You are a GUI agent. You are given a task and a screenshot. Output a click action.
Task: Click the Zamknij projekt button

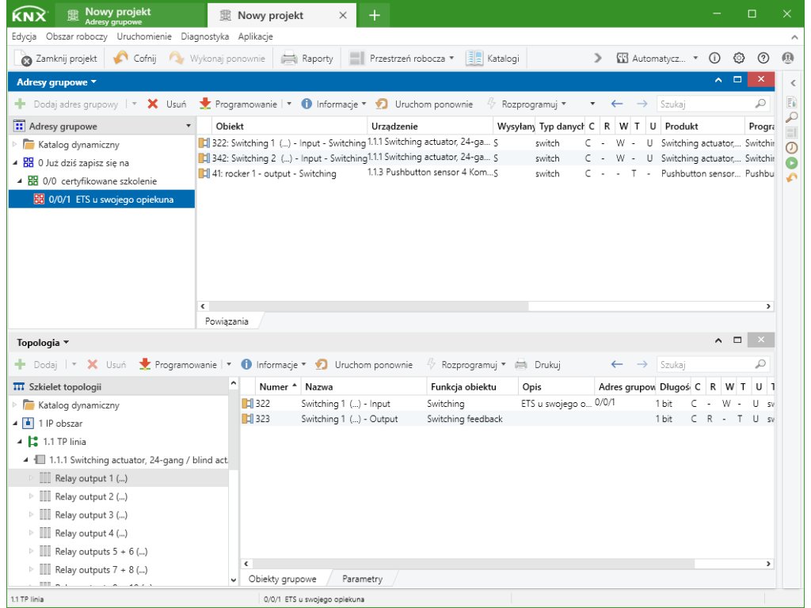point(59,58)
